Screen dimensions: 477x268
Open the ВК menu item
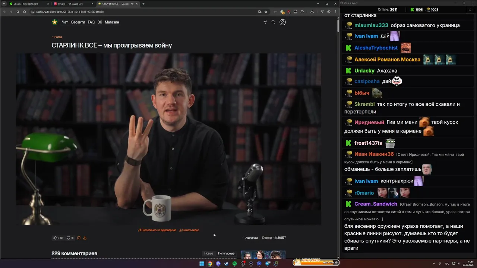100,22
